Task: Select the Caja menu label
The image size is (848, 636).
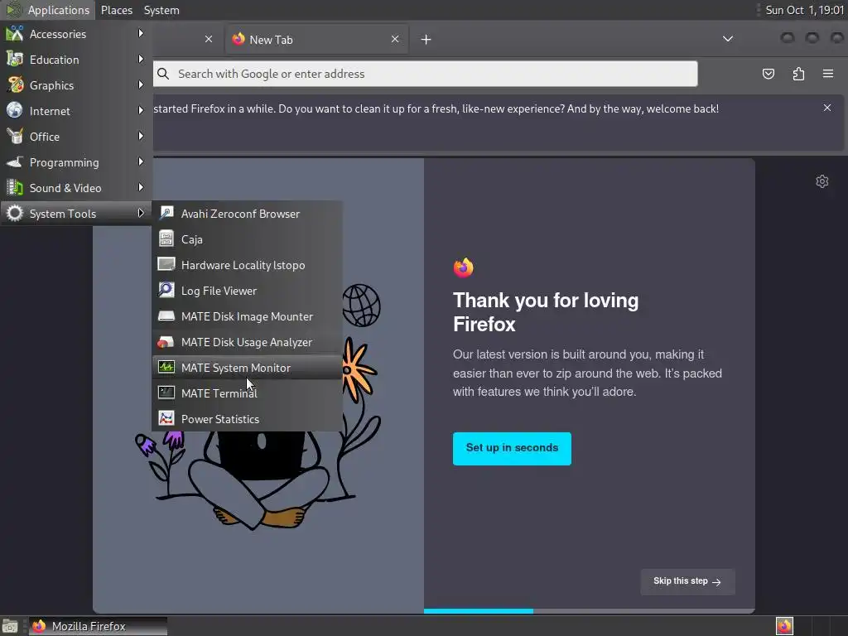Action: tap(192, 239)
